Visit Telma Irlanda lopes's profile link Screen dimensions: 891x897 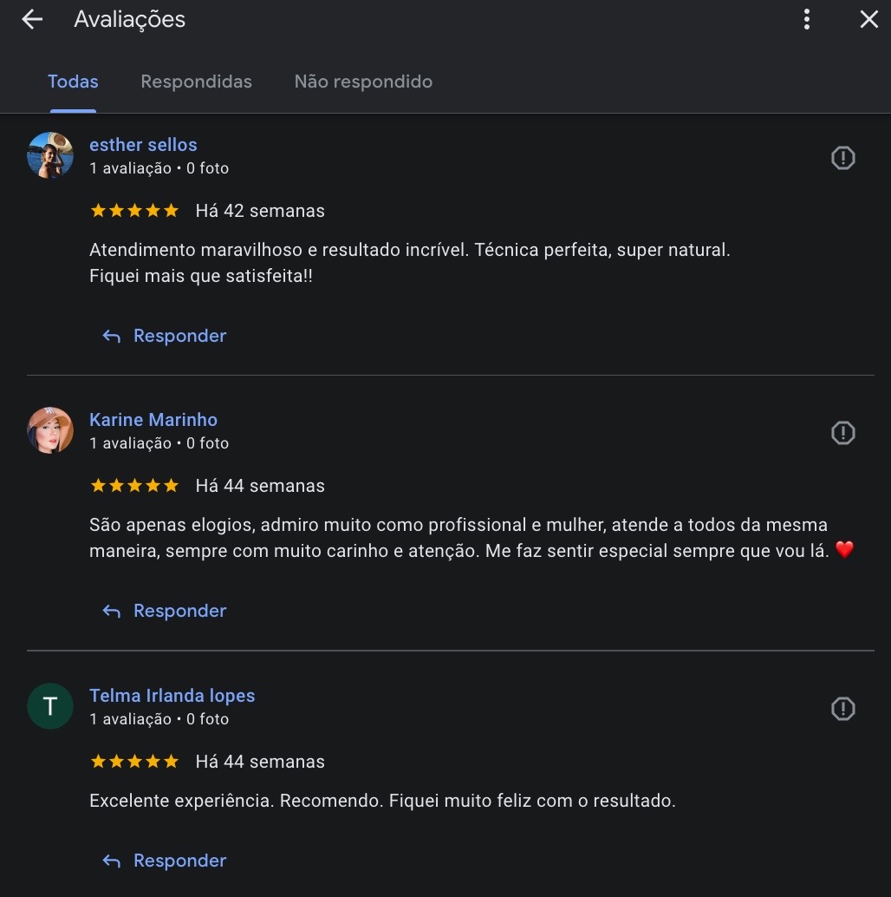point(172,696)
